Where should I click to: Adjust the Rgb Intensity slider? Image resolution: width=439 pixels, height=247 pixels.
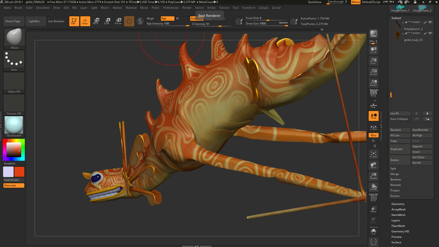pyautogui.click(x=168, y=24)
